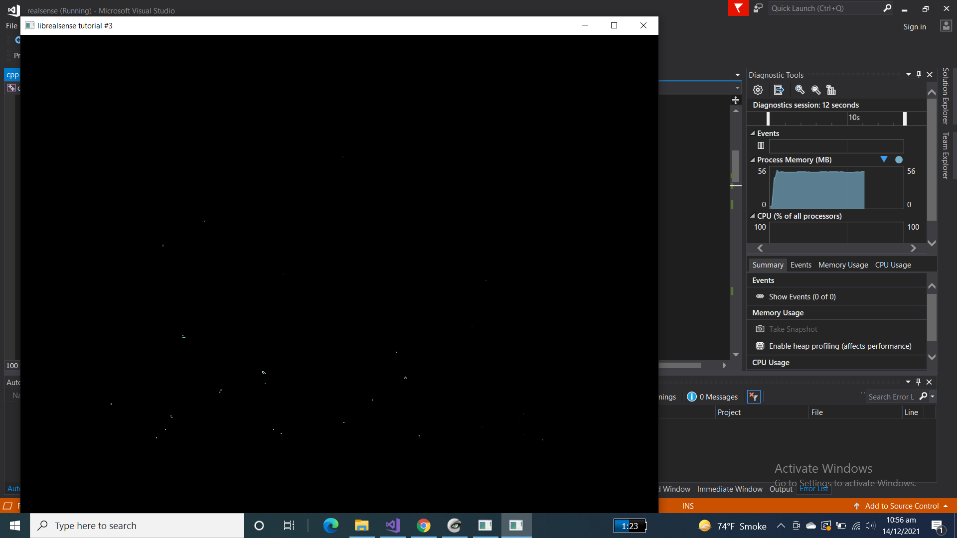
Task: Click the Reset View chart icon
Action: click(x=831, y=90)
